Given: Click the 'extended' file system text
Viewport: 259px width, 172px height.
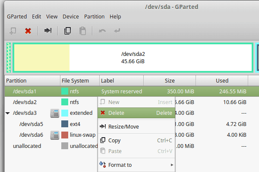Looking at the screenshot, I should coord(81,113).
